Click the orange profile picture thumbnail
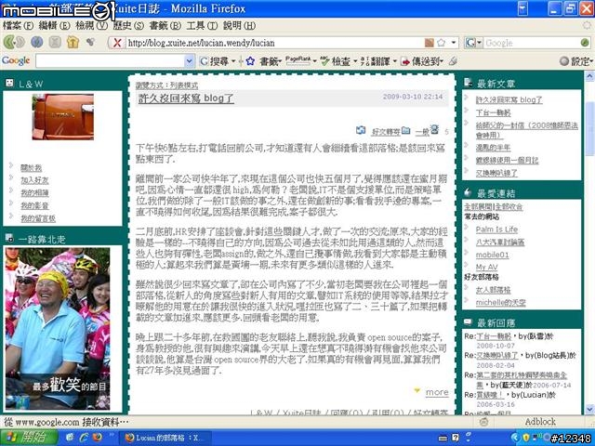Screen dimensions: 595x446 [63, 117]
